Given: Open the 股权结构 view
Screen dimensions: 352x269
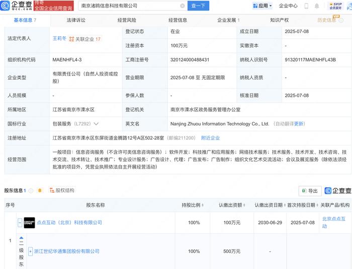Looking at the screenshot, I should pyautogui.click(x=62, y=190).
